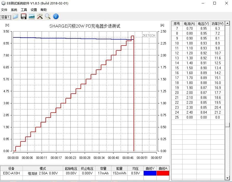232x182 pixels.
Task: Click the 00:00:46 time axis label
Action: click(x=128, y=158)
